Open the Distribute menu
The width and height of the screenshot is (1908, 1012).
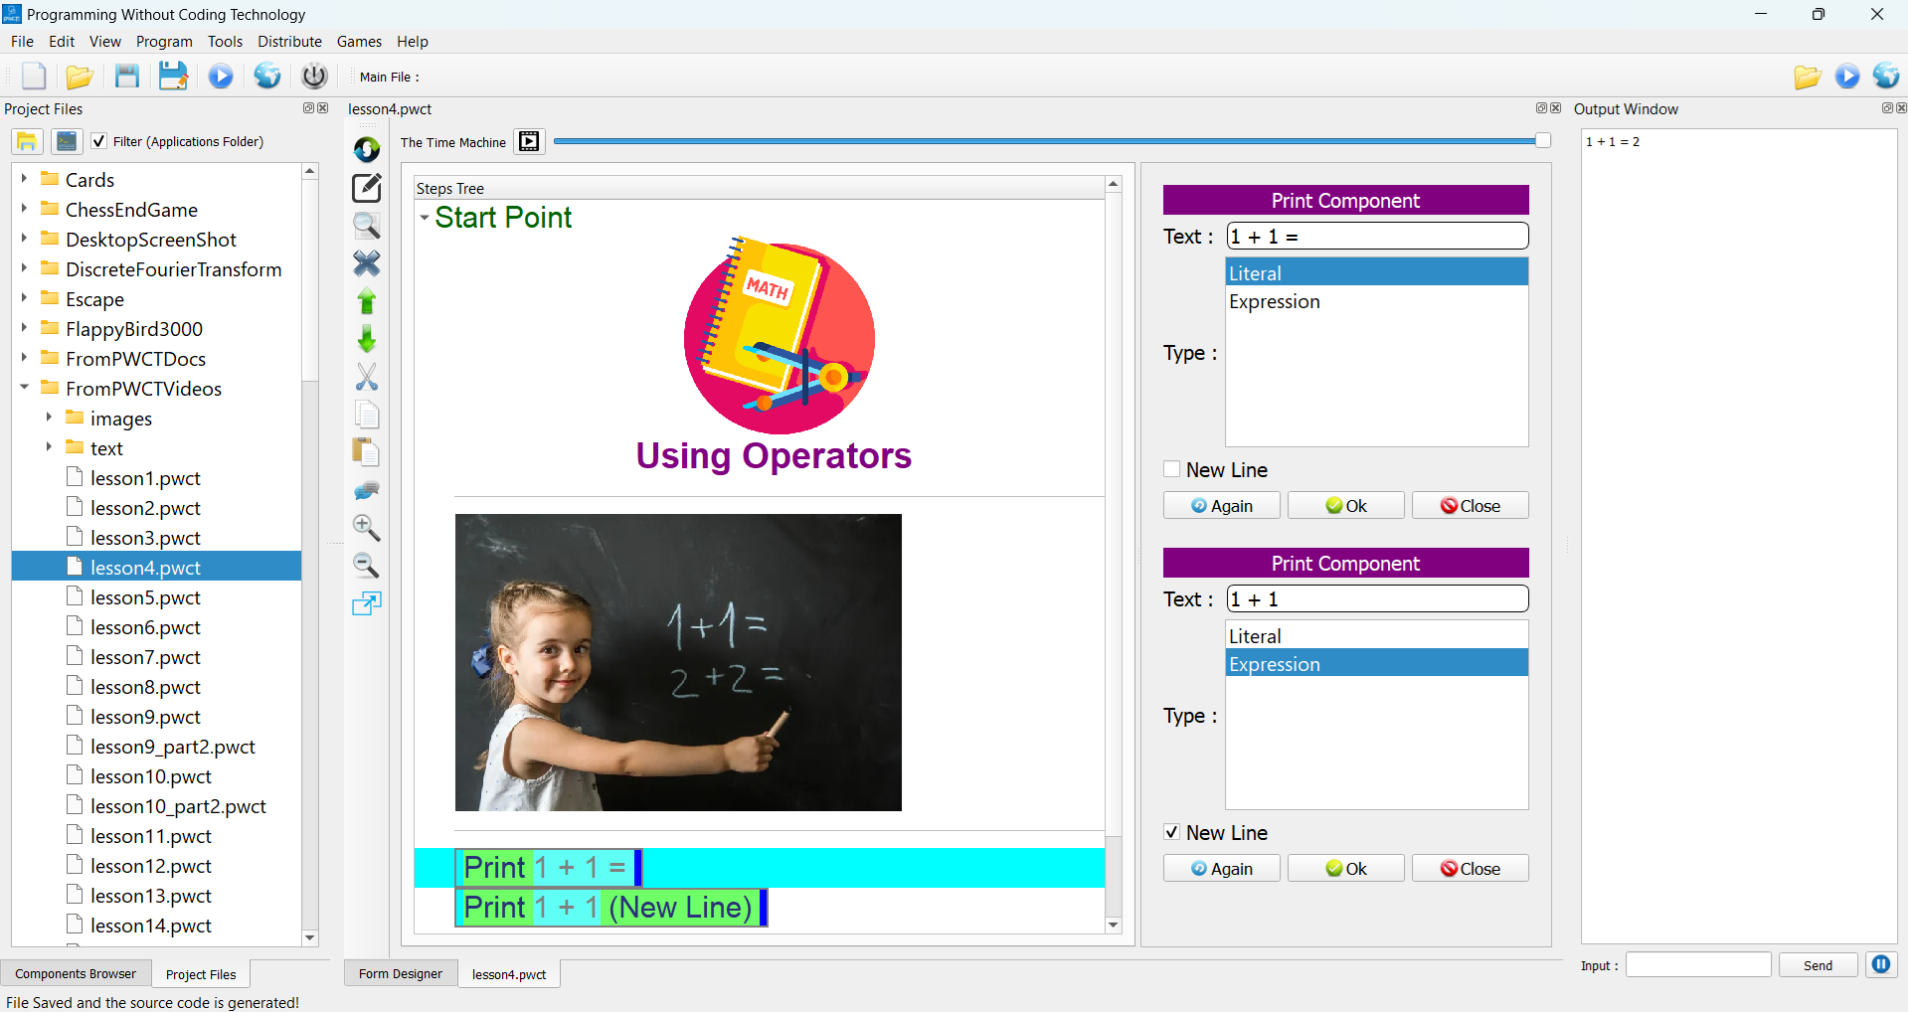click(x=289, y=42)
